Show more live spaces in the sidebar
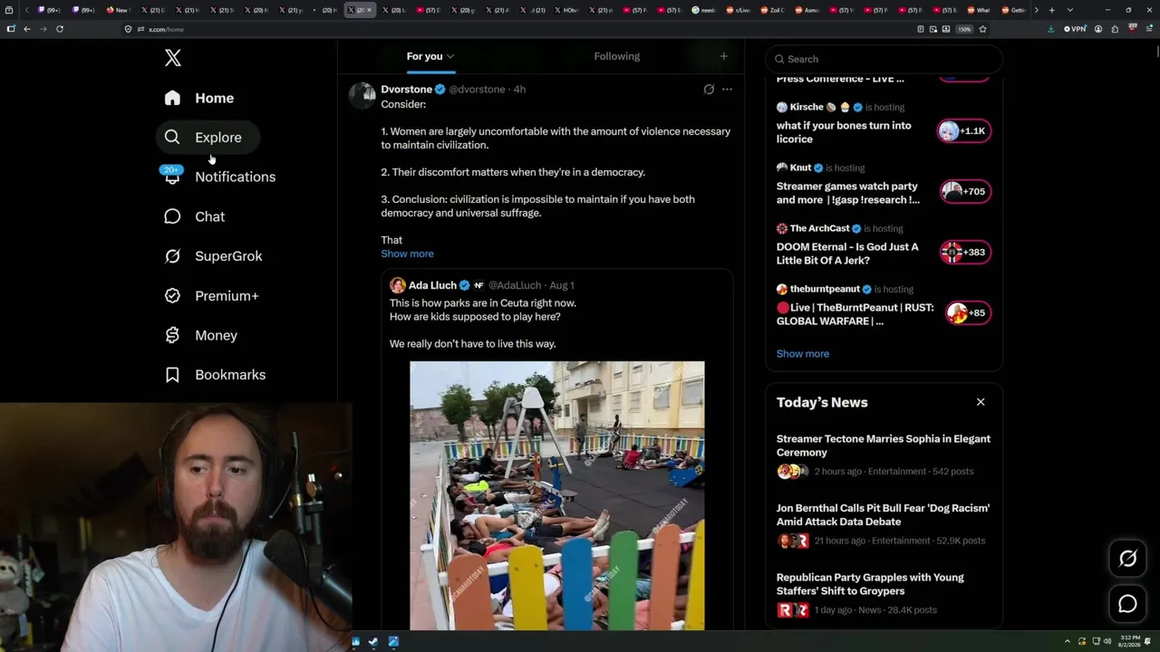1160x652 pixels. (x=803, y=354)
